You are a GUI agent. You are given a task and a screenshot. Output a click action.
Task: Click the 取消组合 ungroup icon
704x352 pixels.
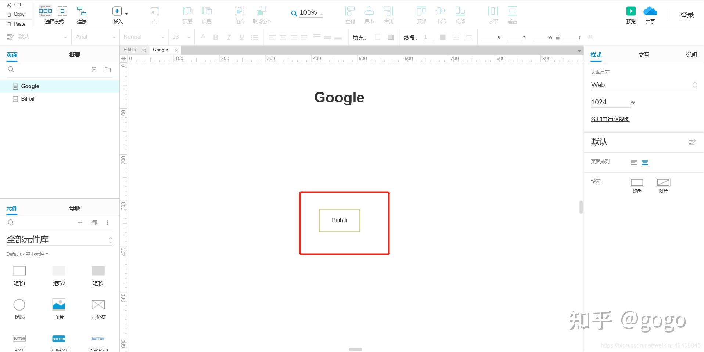click(262, 11)
